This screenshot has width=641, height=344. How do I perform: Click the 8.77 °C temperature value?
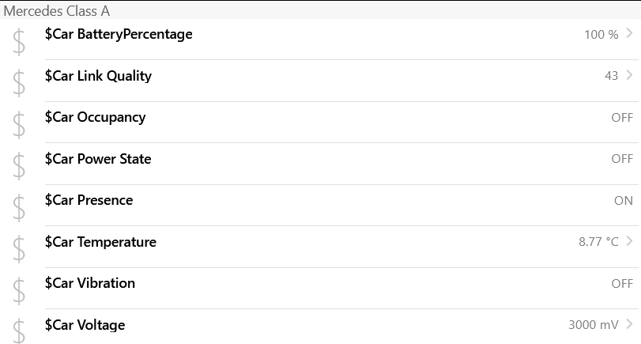(x=598, y=242)
